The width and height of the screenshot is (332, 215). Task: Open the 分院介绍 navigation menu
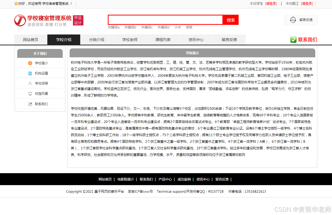click(96, 40)
